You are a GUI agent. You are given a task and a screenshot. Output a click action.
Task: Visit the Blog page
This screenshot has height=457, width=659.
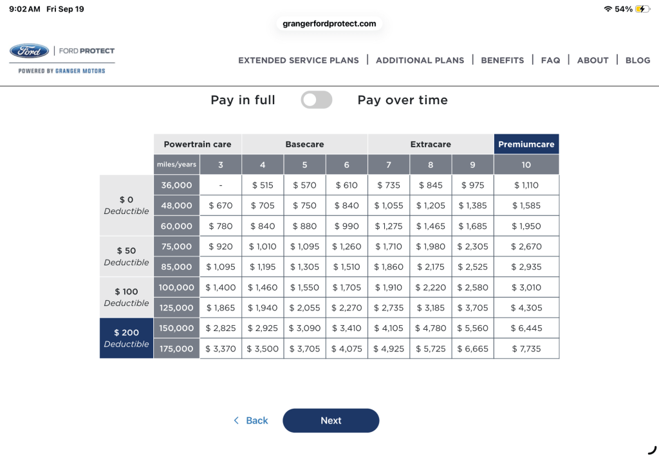tap(638, 60)
